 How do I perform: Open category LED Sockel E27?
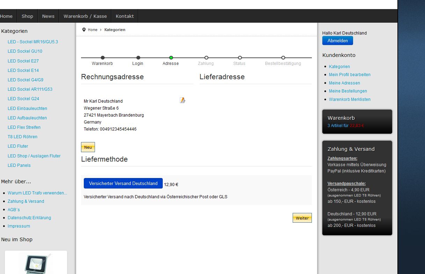23,61
